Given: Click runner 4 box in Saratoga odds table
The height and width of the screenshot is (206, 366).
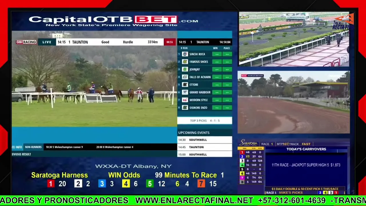Looking at the screenshot, I should [x=242, y=165].
